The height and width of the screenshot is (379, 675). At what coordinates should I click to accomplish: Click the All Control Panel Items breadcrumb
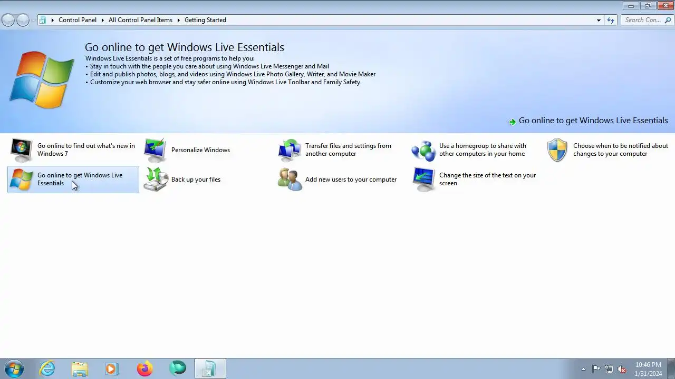140,20
